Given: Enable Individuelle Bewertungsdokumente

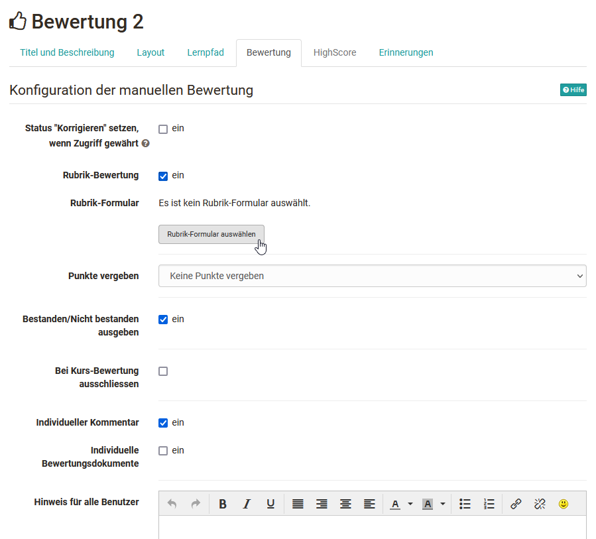Looking at the screenshot, I should click(162, 450).
